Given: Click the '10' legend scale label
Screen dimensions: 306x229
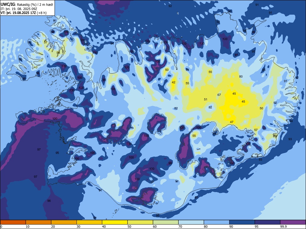Looking at the screenshot, I should (28, 227).
